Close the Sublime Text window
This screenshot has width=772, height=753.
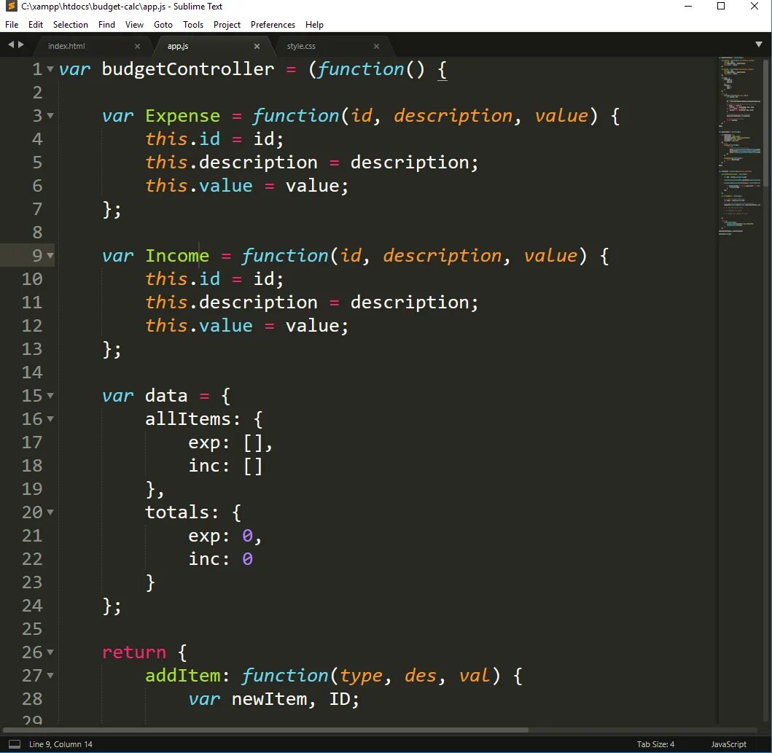[x=754, y=7]
